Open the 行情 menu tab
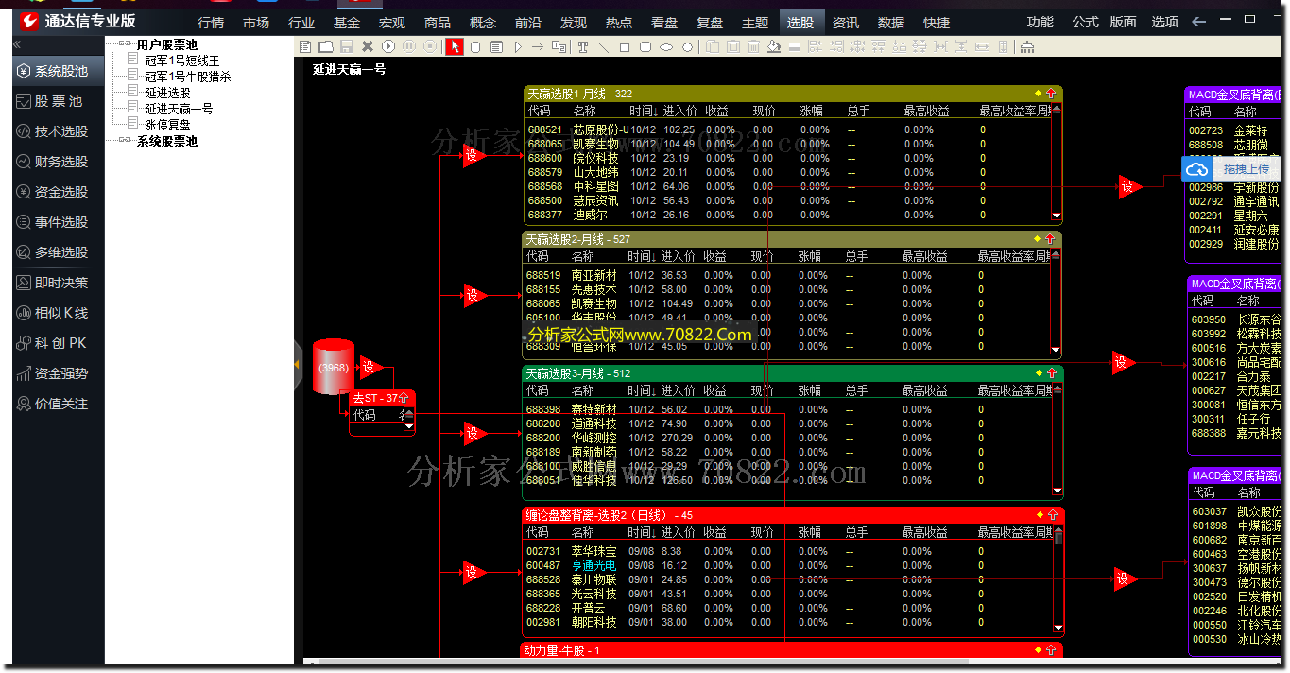This screenshot has width=1290, height=673. [211, 22]
